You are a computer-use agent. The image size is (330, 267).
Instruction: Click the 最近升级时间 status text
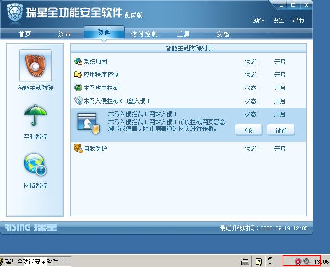click(264, 228)
